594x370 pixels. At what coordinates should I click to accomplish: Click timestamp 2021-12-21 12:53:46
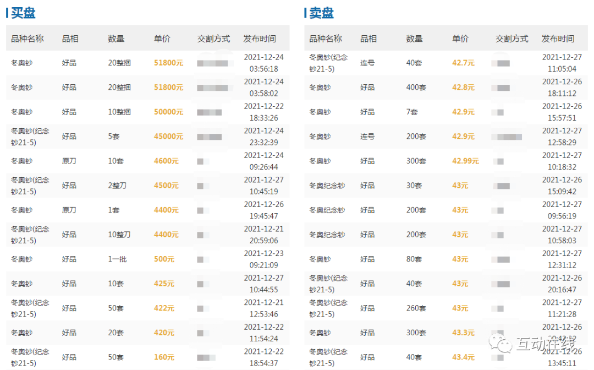[263, 308]
